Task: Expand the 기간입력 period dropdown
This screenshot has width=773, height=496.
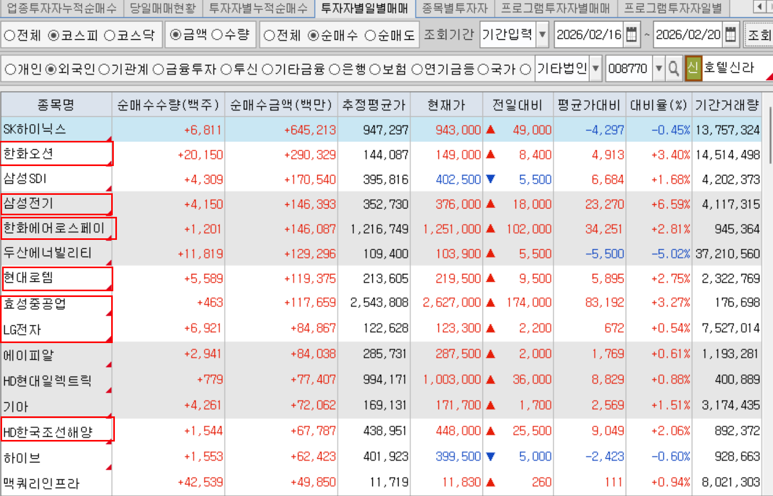Action: tap(543, 35)
